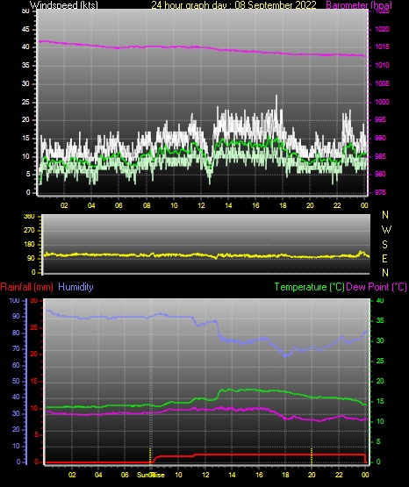Image resolution: width=409 pixels, height=487 pixels.
Task: Click the E compass label beside the direction chart
Action: pos(384,258)
